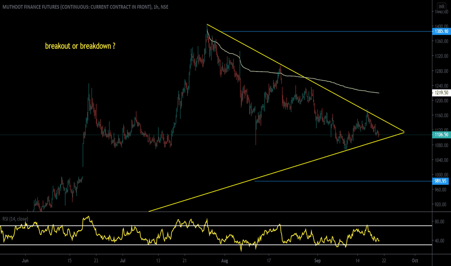The width and height of the screenshot is (451, 266).
Task: Click the date label 14 on time axis
Action: tap(357, 261)
